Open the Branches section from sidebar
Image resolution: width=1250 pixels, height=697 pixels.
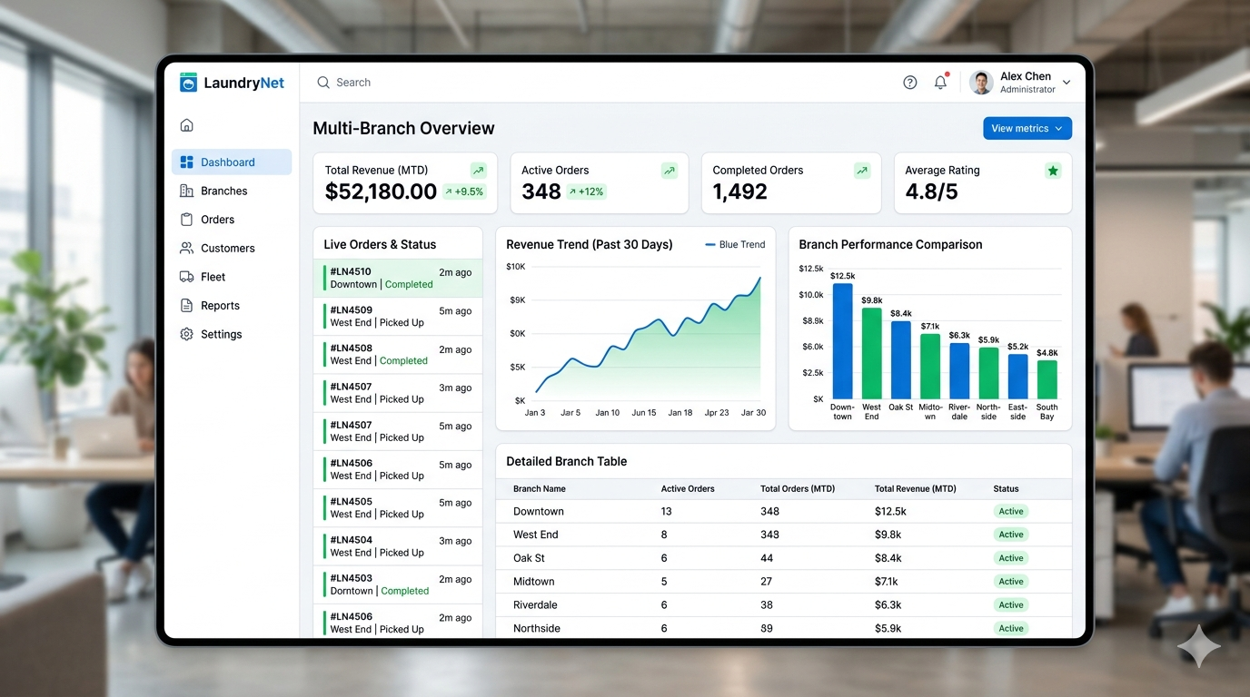point(223,191)
